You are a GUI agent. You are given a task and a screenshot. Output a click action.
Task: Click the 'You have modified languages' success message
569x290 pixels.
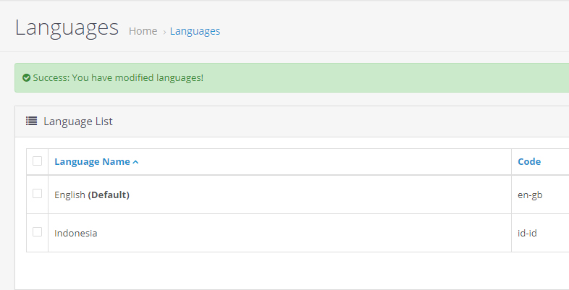(x=118, y=77)
